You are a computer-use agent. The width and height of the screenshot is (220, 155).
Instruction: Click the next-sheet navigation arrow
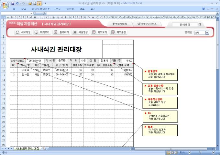(x=8, y=149)
